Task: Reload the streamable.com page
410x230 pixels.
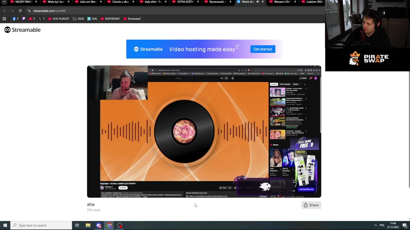Action: tap(20, 11)
